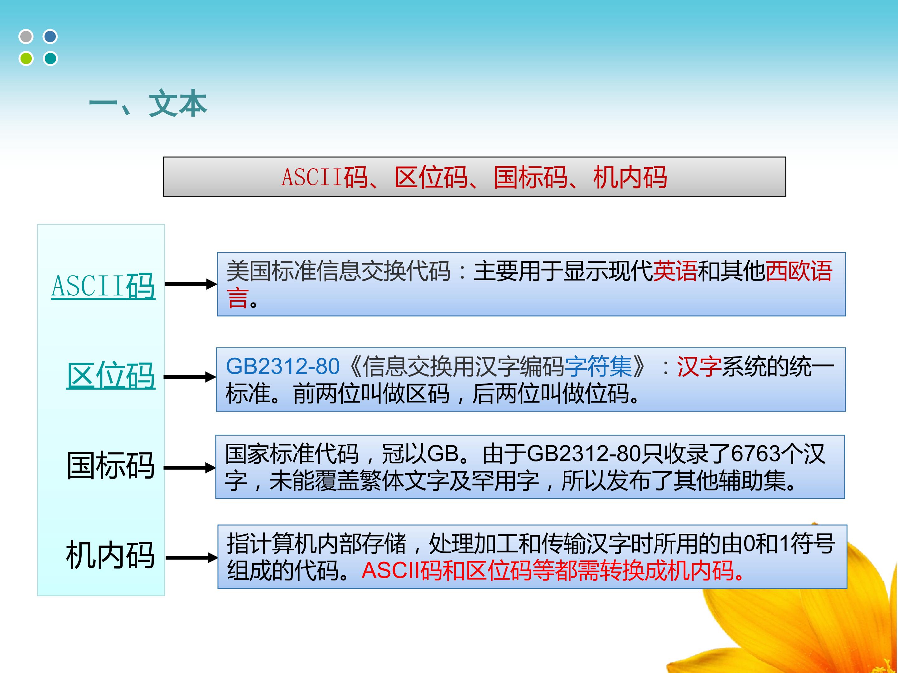The width and height of the screenshot is (898, 673).
Task: Open the 区位码 hyperlink
Action: pos(111,376)
